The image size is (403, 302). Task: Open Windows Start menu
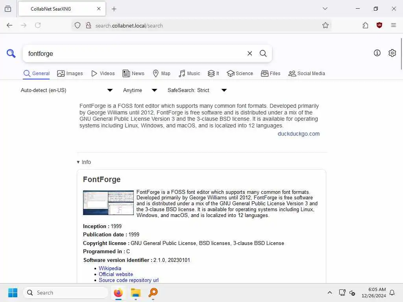pos(13,293)
